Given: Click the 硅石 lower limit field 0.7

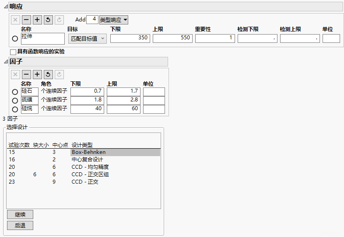Looking at the screenshot, I should [87, 92].
